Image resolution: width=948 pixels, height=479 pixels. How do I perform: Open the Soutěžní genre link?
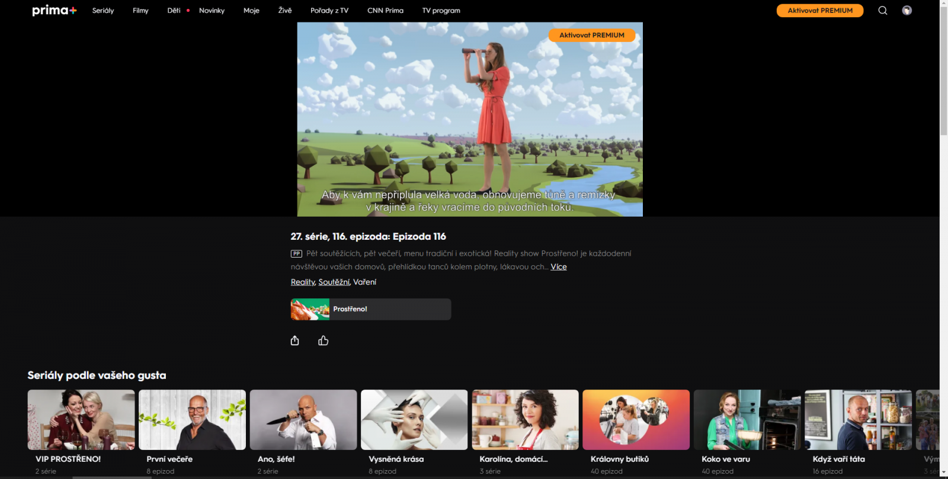(x=334, y=282)
